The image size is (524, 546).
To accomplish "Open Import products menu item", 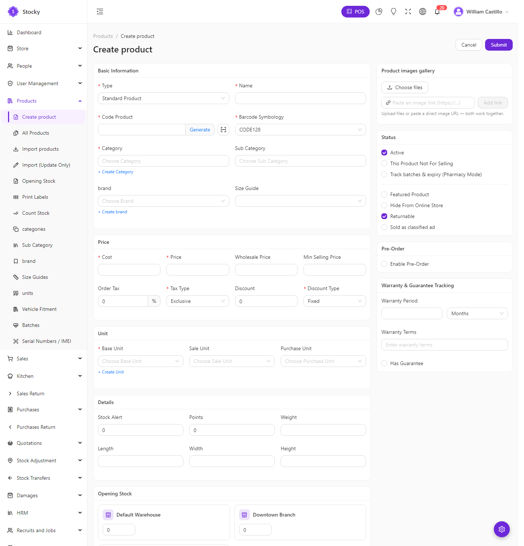I will pos(44,149).
